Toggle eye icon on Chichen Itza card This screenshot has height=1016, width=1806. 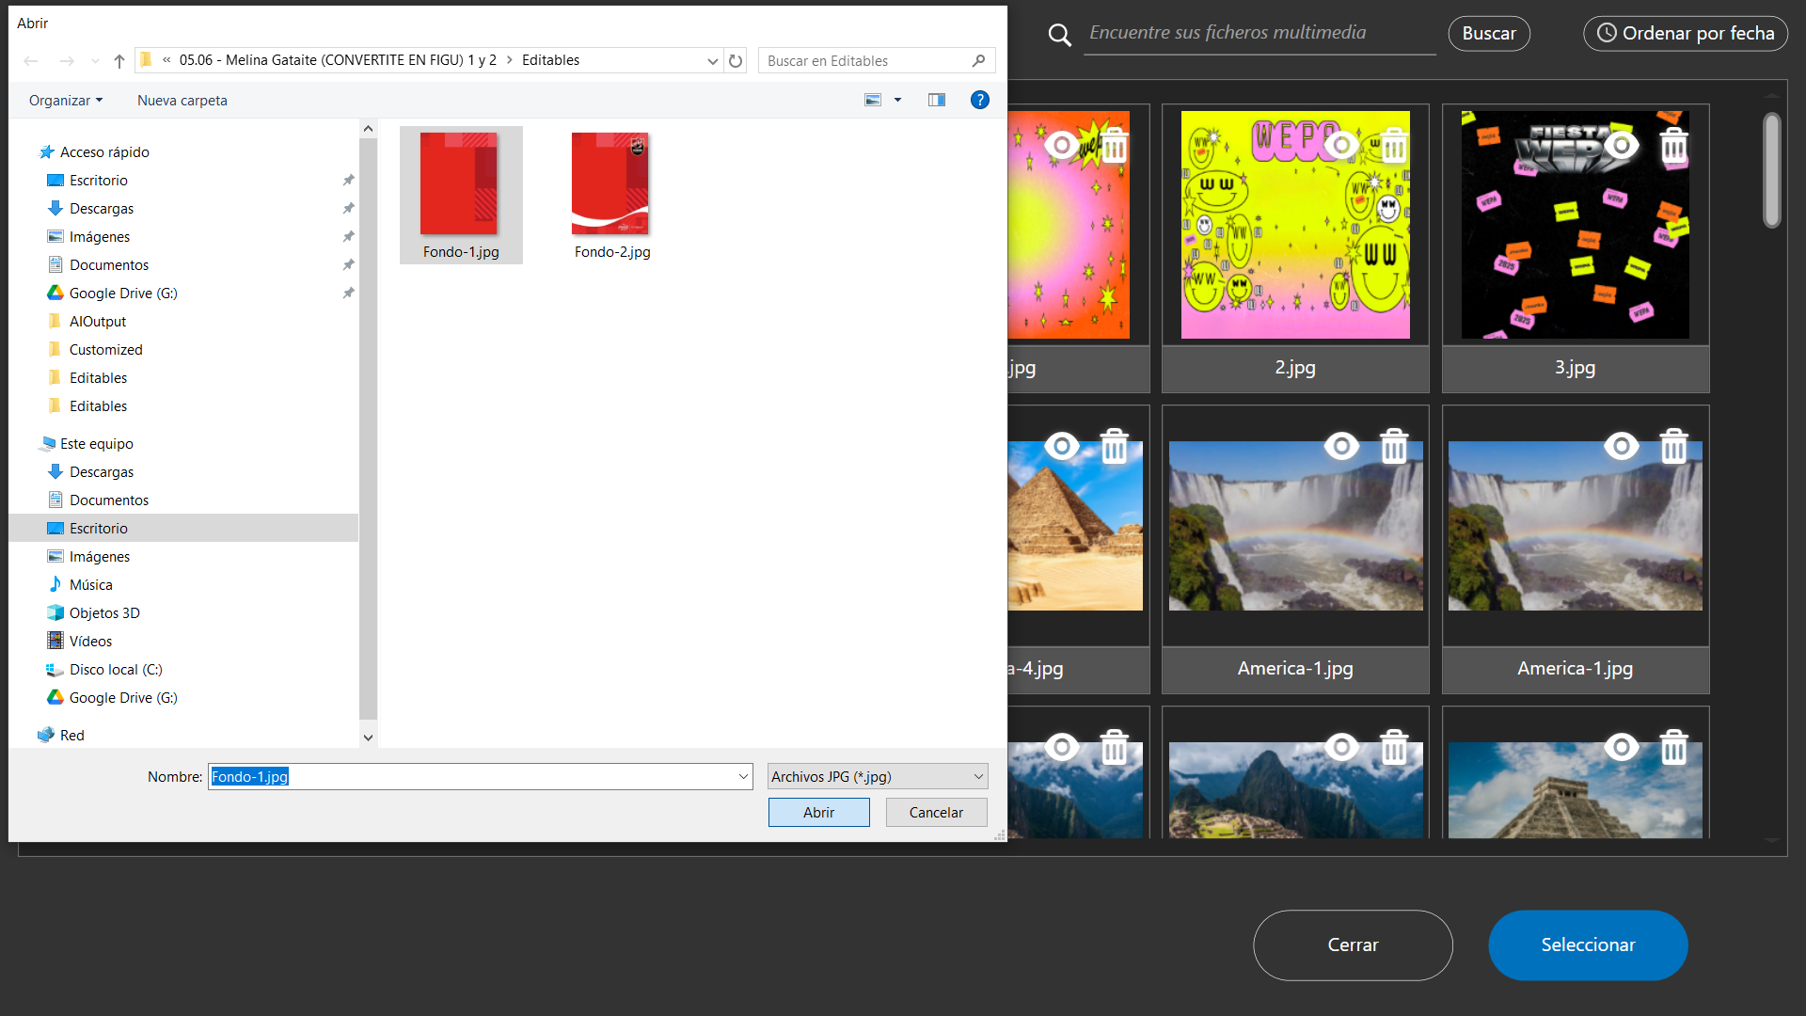click(1621, 747)
